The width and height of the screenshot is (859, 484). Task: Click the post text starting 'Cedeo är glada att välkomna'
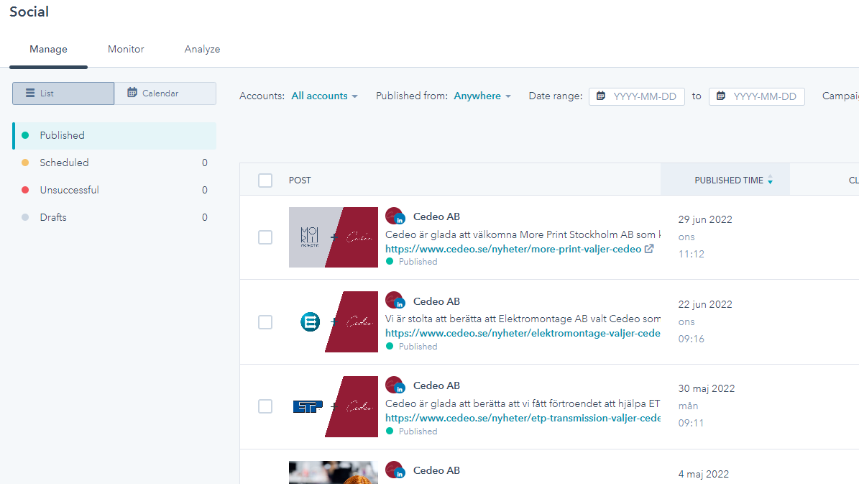(523, 234)
